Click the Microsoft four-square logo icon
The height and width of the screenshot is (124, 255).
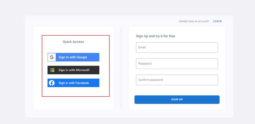tap(52, 70)
